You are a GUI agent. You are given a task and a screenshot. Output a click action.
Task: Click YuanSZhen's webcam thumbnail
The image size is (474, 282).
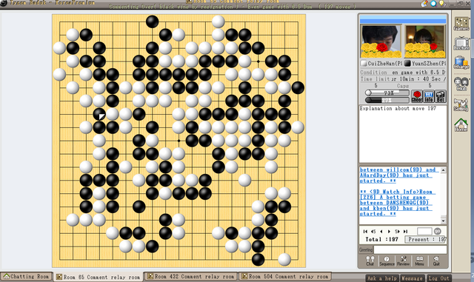coord(424,41)
